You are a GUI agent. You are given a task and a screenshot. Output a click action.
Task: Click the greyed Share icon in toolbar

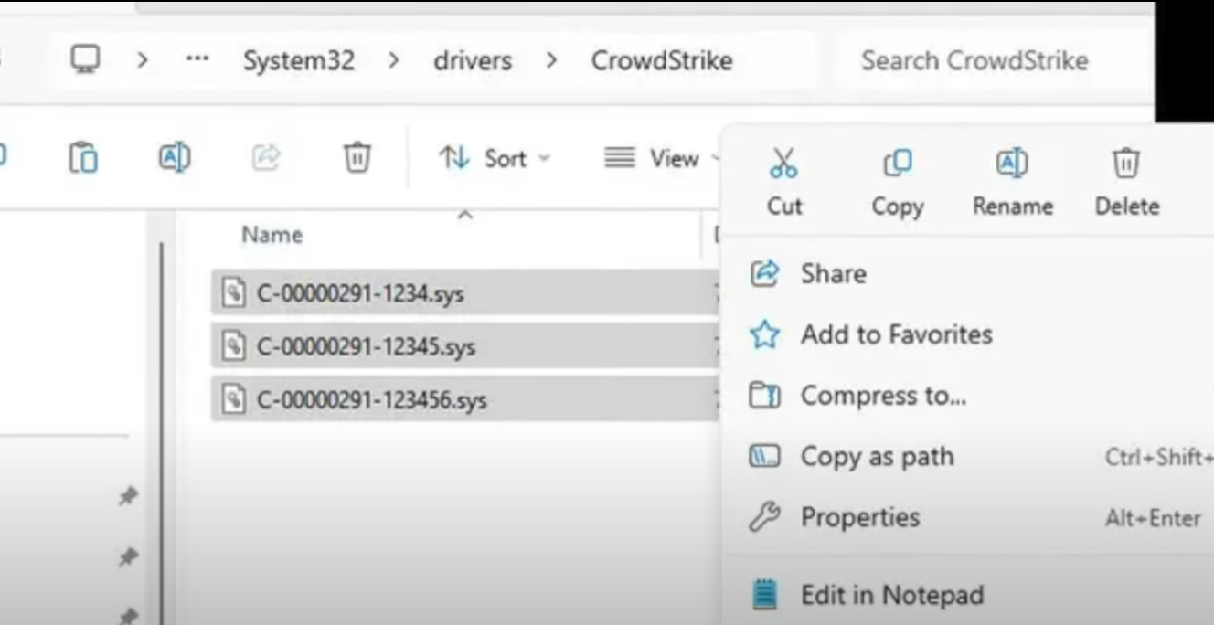[x=265, y=158]
